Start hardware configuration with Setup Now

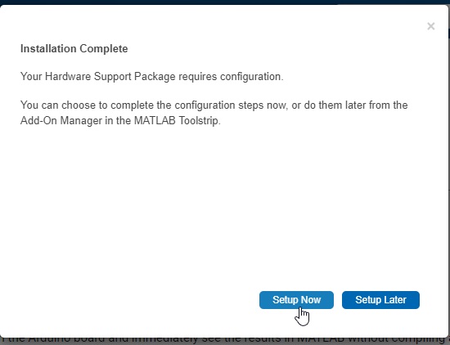(296, 300)
